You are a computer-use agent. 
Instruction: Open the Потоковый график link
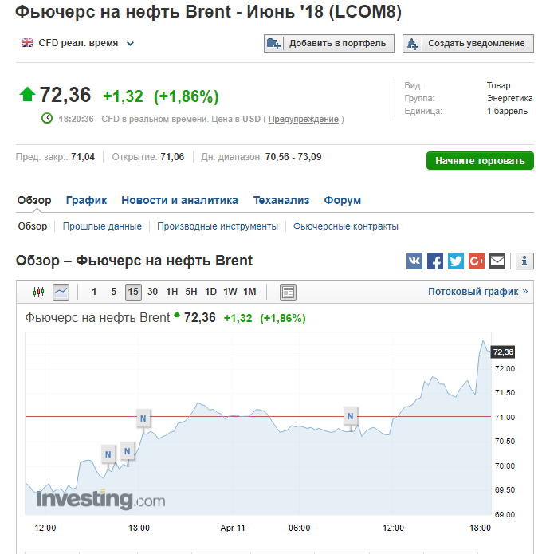pyautogui.click(x=477, y=292)
